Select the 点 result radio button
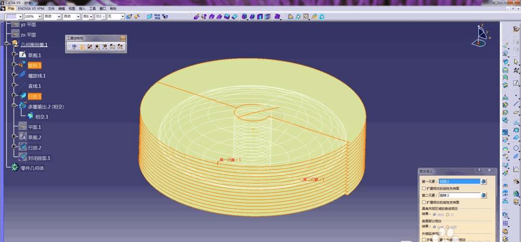This screenshot has height=242, width=521. pyautogui.click(x=447, y=214)
